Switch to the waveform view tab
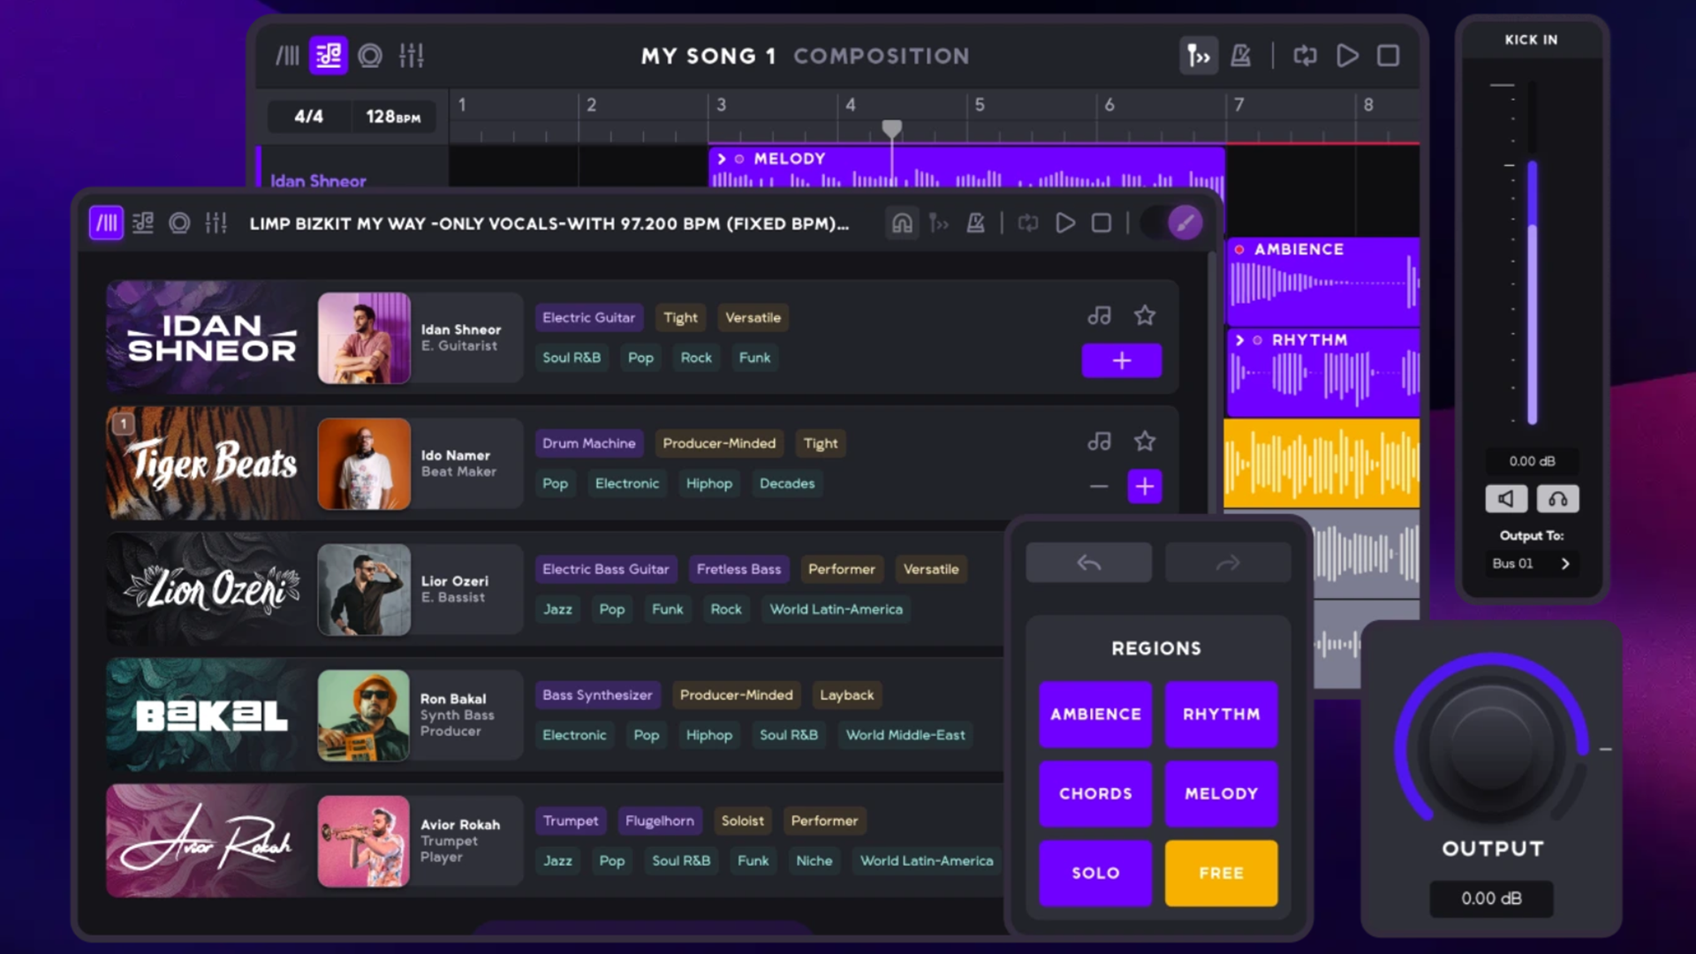This screenshot has height=954, width=1696. 290,55
